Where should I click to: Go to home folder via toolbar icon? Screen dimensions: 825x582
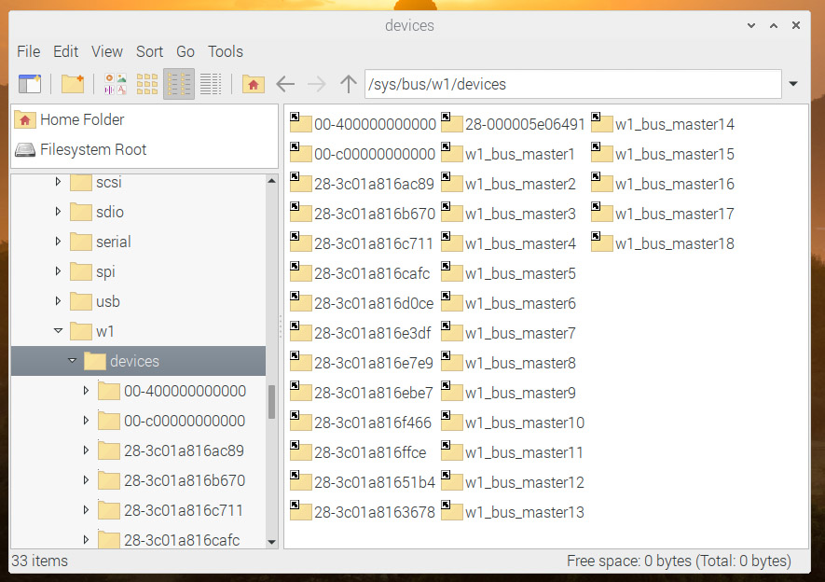[x=253, y=84]
